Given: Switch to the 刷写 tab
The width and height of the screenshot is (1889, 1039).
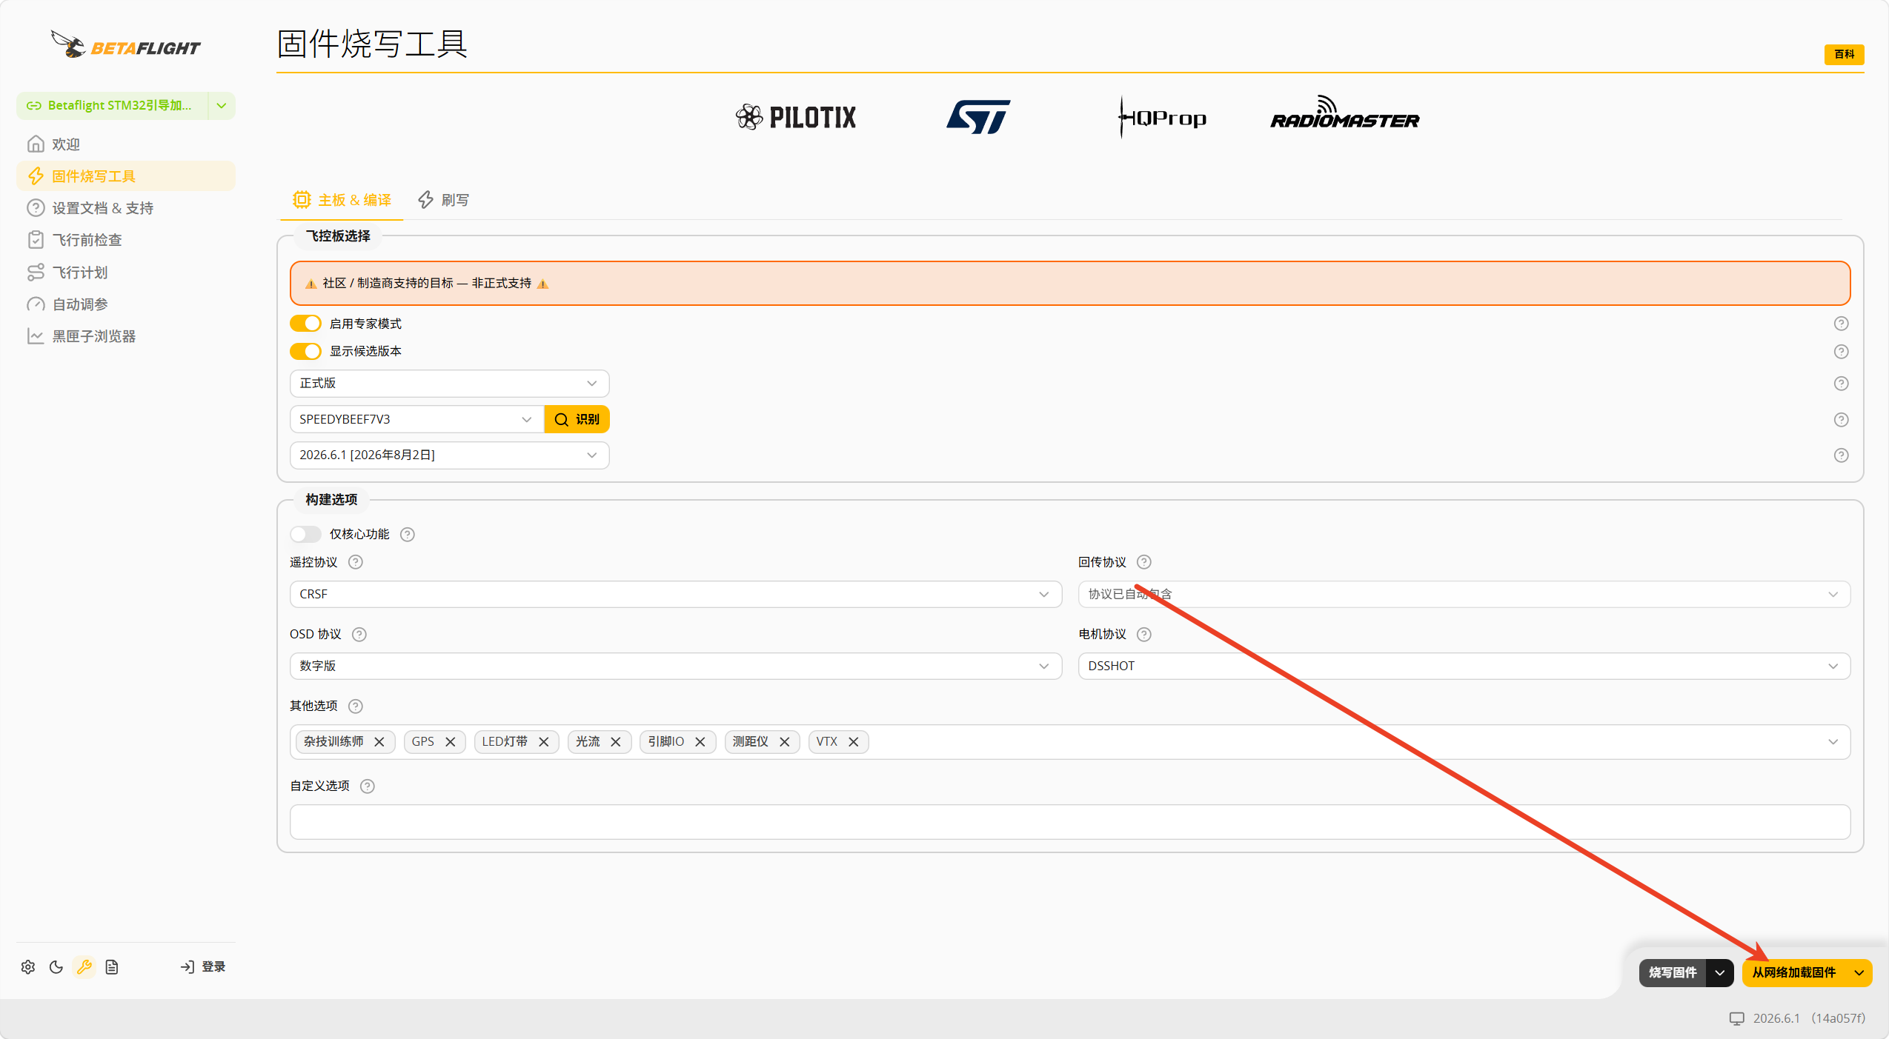Looking at the screenshot, I should (443, 200).
